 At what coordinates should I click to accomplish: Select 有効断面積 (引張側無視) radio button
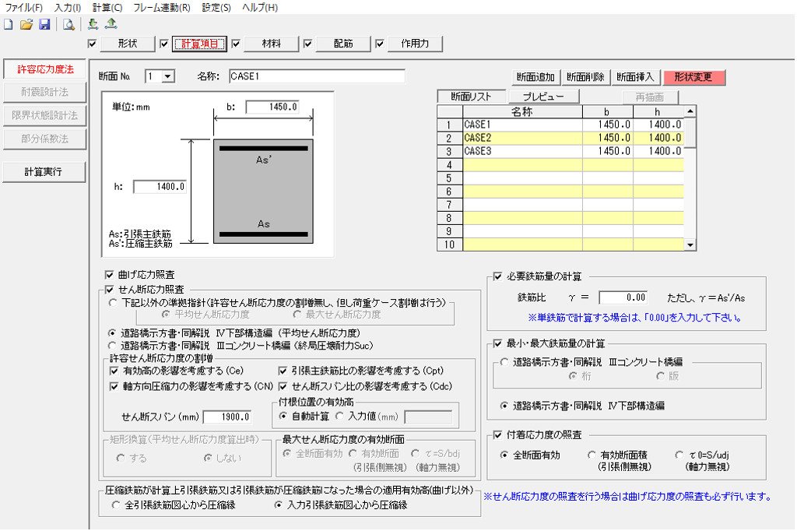[592, 455]
